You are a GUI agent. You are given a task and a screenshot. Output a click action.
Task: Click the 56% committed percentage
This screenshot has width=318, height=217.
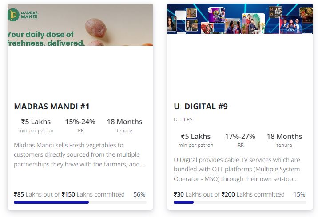click(139, 194)
